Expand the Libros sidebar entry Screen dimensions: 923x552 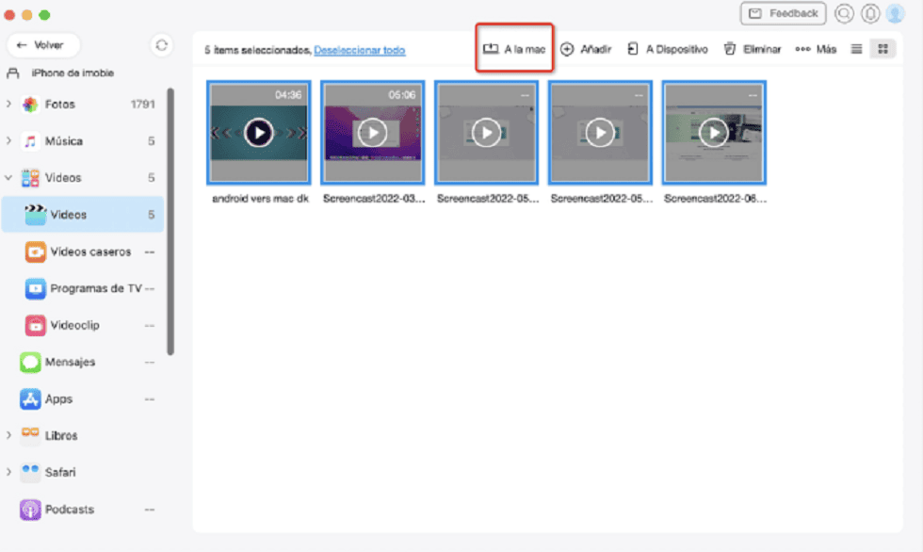point(11,435)
